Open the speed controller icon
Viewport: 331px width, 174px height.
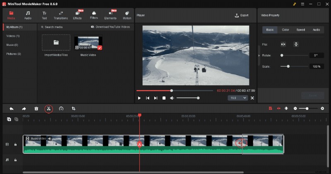click(x=61, y=109)
